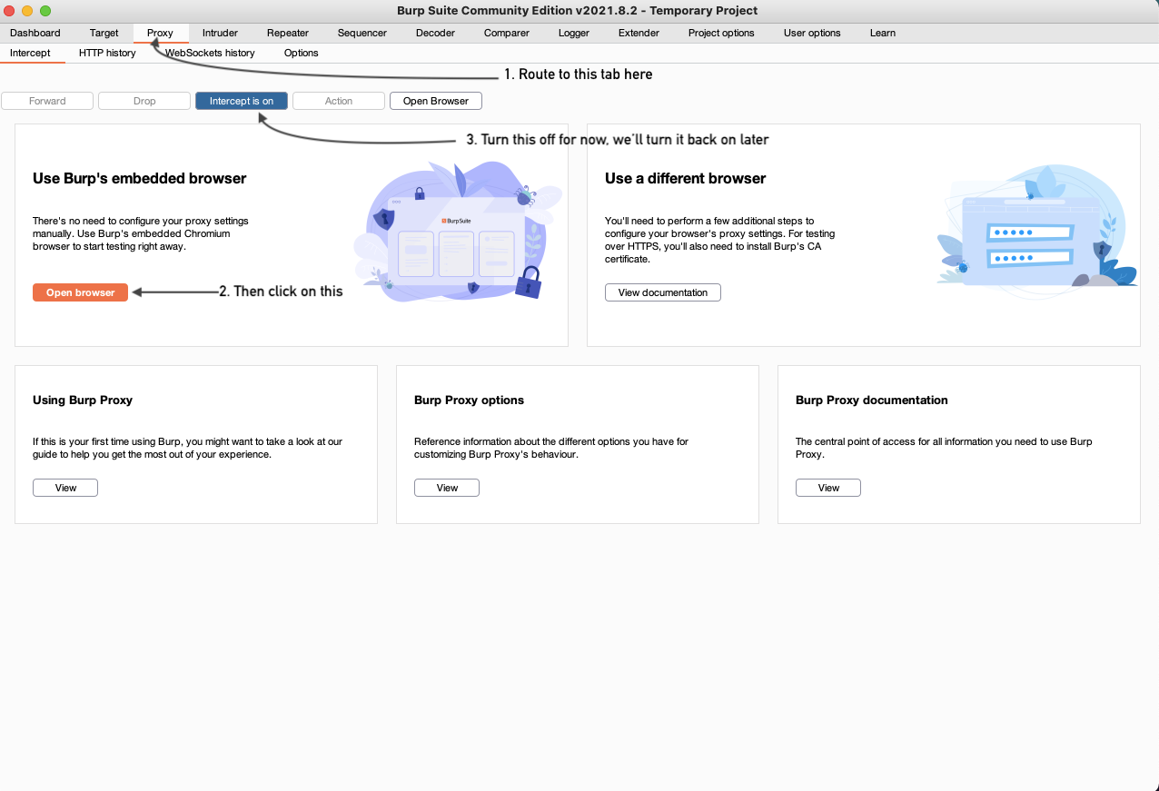Click the Using Burp Proxy heading
This screenshot has width=1159, height=791.
[x=83, y=400]
